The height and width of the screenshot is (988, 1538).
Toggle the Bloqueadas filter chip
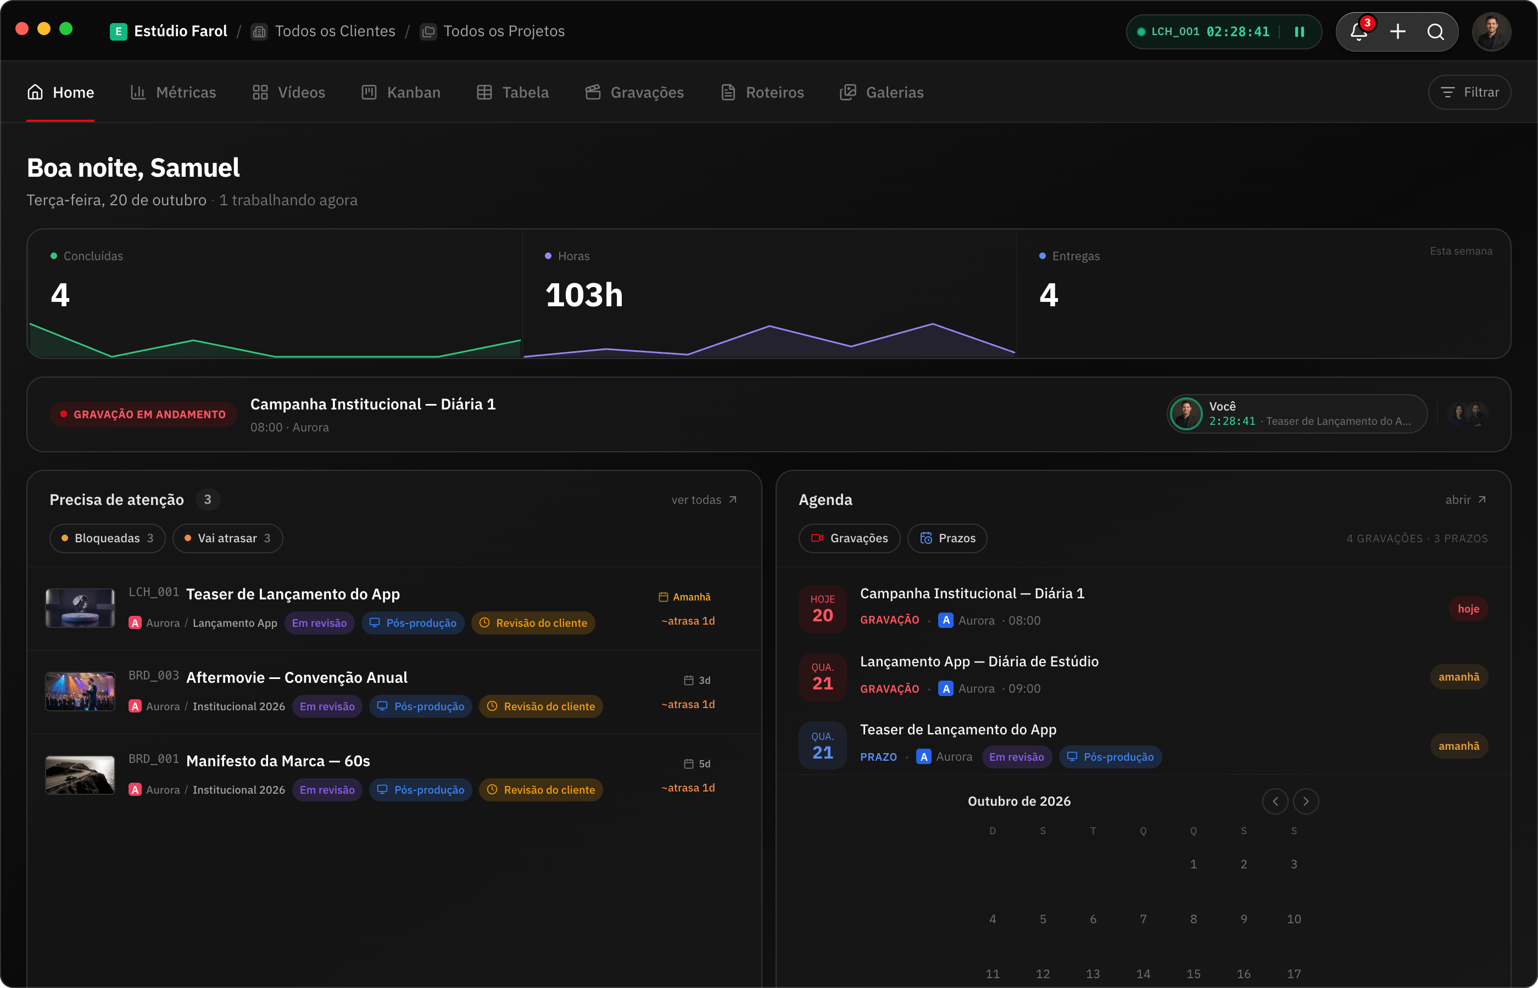pyautogui.click(x=107, y=538)
